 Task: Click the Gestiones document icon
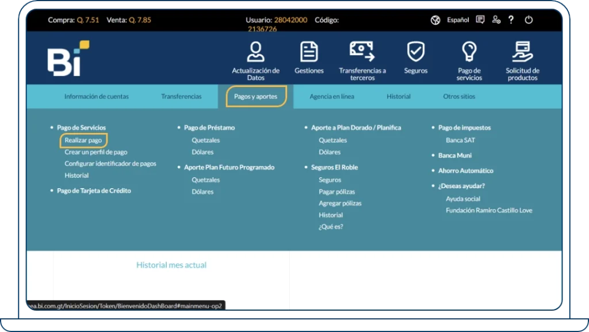coord(309,52)
